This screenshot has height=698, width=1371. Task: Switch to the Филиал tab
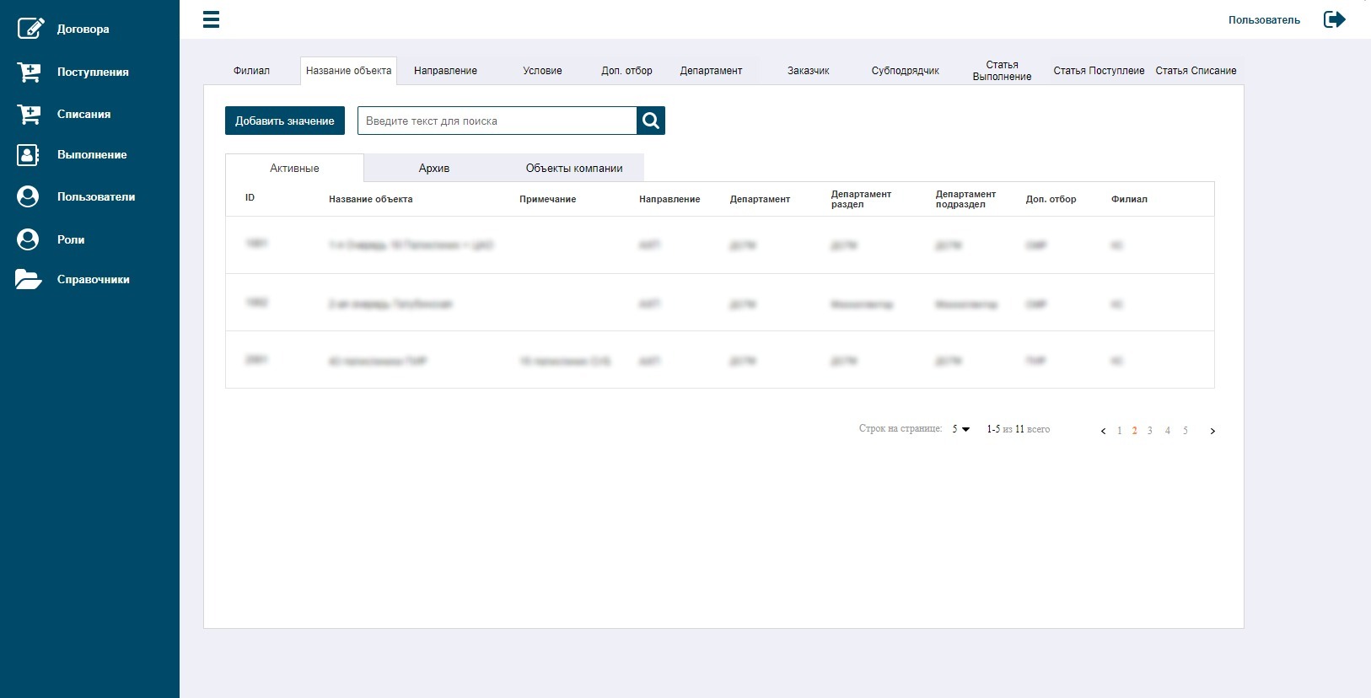point(251,71)
